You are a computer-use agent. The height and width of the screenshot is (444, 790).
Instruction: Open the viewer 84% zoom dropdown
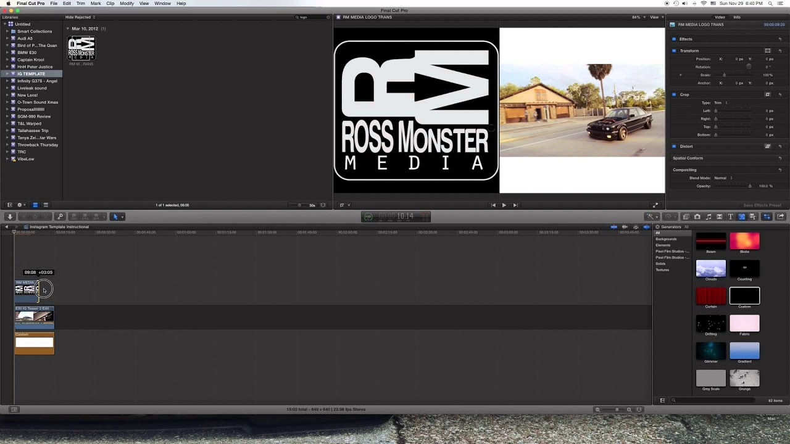[x=638, y=17]
